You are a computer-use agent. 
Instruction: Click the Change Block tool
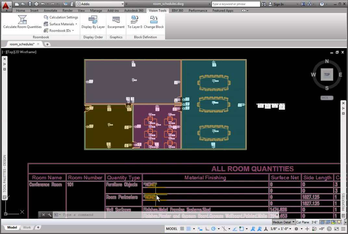154,22
